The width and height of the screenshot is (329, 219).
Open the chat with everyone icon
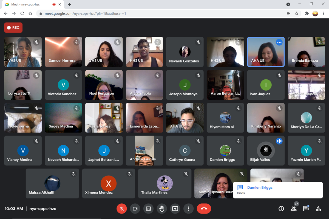306,209
